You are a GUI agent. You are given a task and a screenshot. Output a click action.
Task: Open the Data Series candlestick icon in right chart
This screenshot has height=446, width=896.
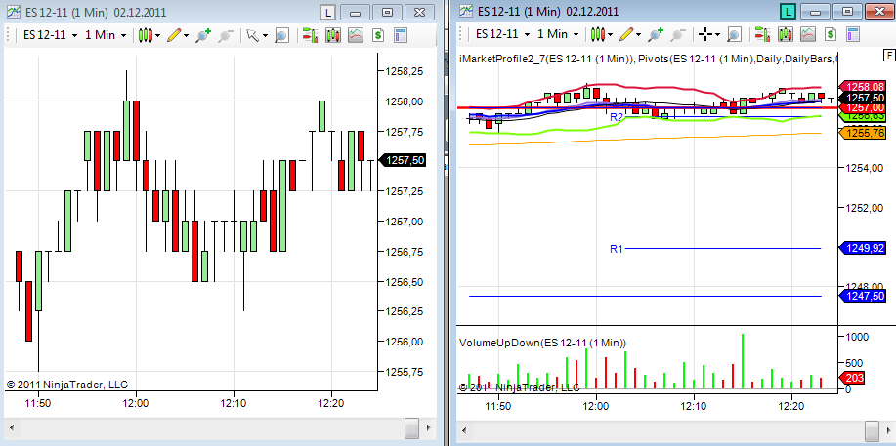[x=786, y=34]
